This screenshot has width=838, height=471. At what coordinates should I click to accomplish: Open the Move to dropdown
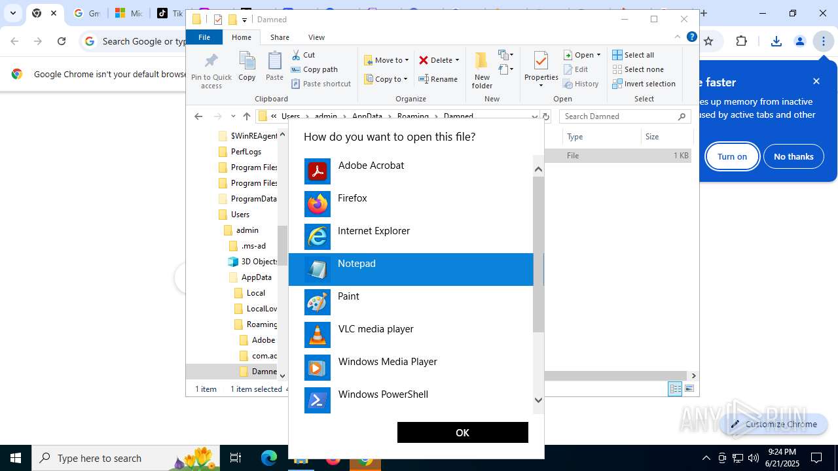(386, 60)
